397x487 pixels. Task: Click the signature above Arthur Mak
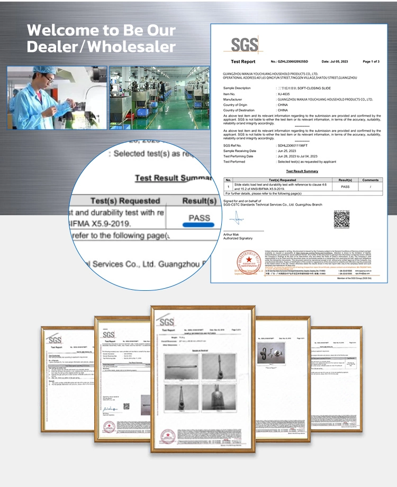tap(237, 219)
